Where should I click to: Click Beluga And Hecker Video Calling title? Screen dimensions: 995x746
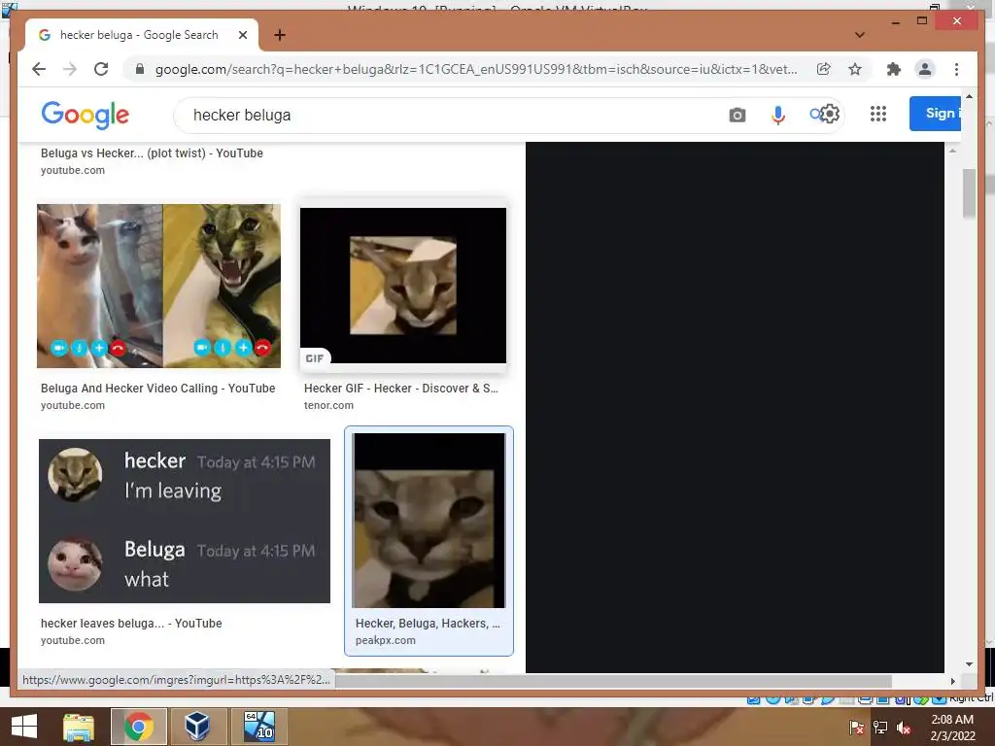coord(158,389)
